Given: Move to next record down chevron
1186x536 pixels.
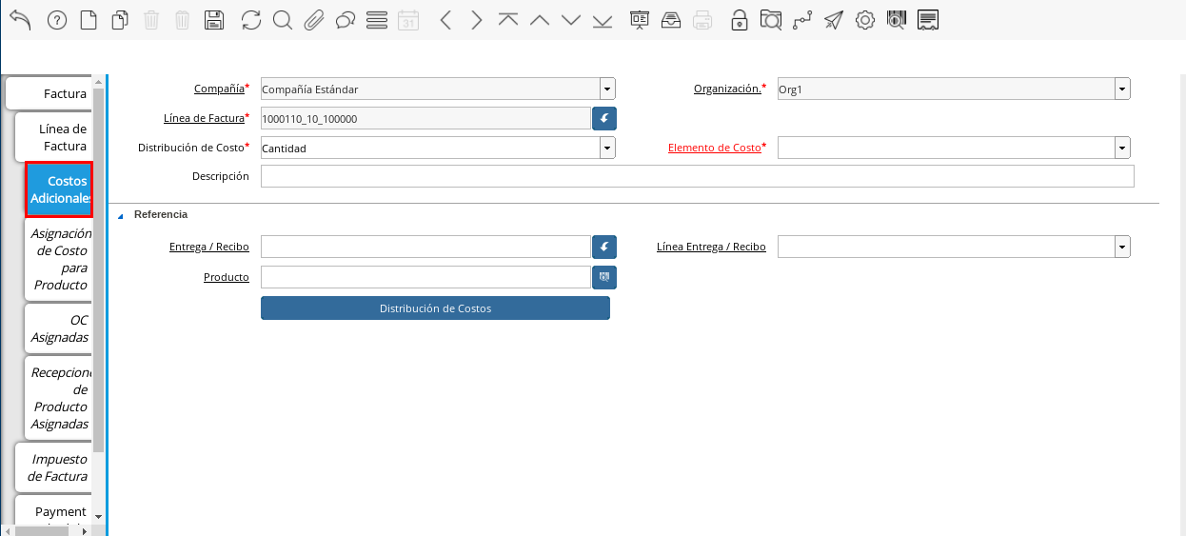Looking at the screenshot, I should coord(571,20).
